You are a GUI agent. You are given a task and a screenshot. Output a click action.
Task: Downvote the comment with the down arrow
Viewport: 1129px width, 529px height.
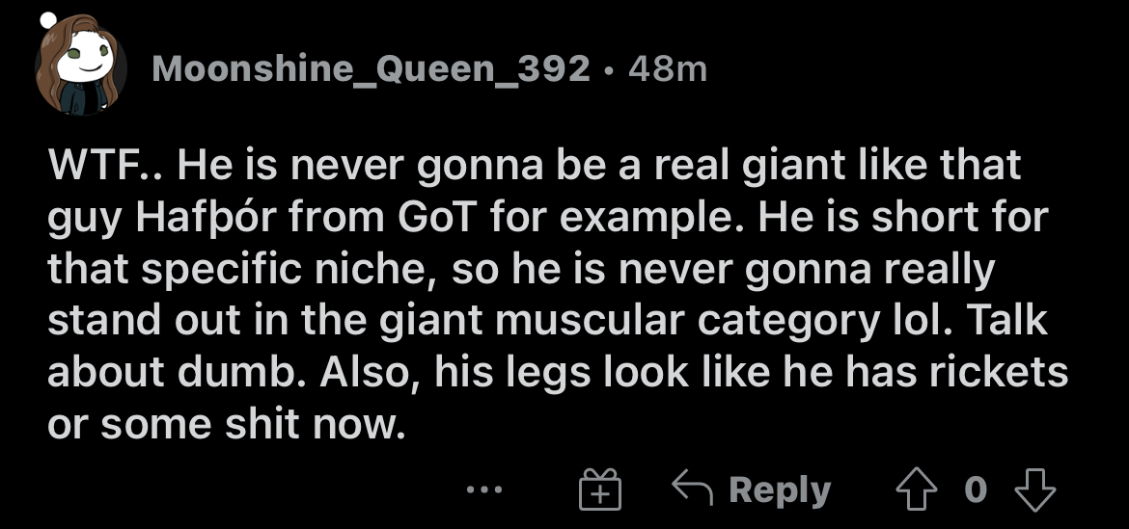click(1034, 489)
